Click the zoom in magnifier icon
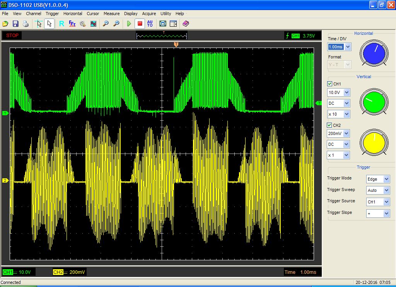The width and height of the screenshot is (396, 287). [116, 24]
